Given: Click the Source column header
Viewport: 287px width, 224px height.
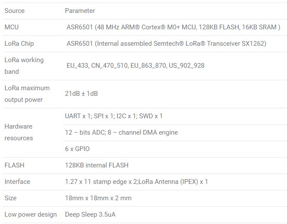Looking at the screenshot, I should [15, 11].
